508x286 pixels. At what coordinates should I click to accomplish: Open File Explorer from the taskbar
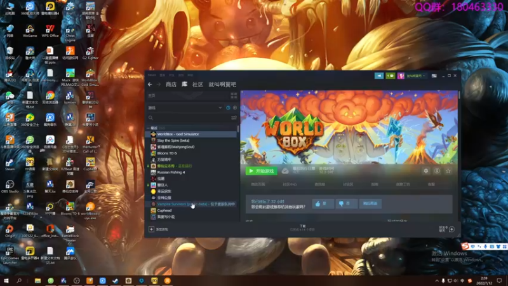coord(37,280)
